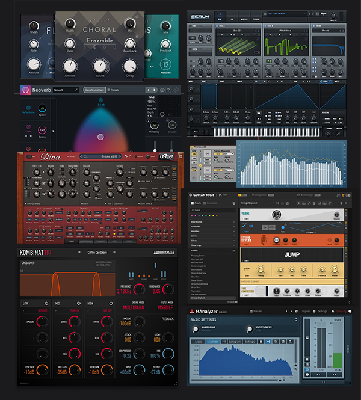Click the Neoverb logo icon
The height and width of the screenshot is (400, 361).
25,90
